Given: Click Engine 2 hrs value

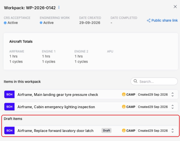Looking at the screenshot, I should 79,56.
